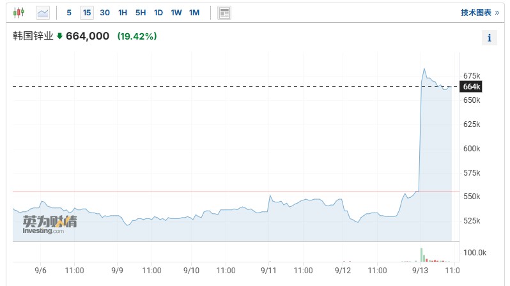Choose the 1D interval
Image resolution: width=510 pixels, height=286 pixels.
(158, 12)
